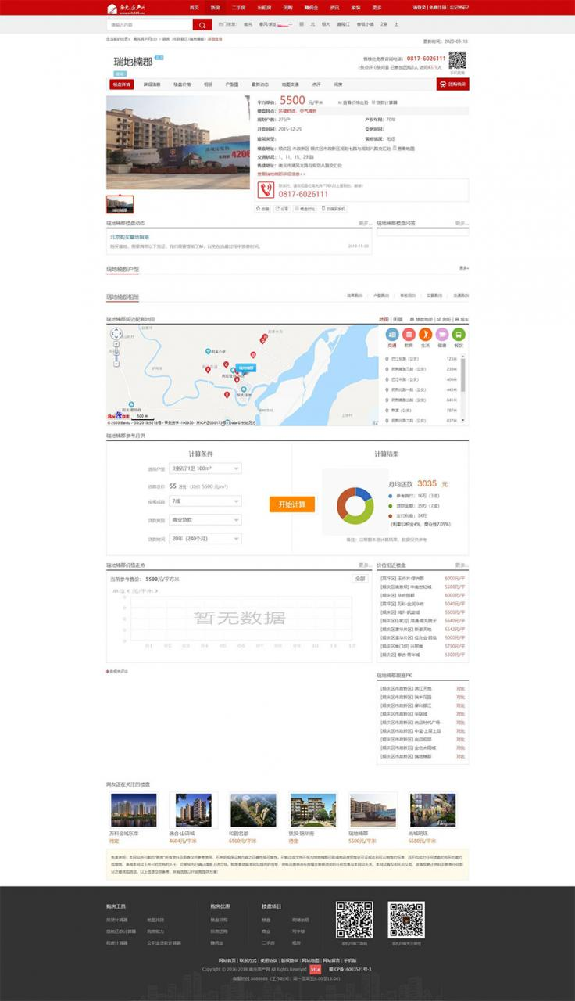Viewport: 575px width, 1001px height.
Task: Select the 生活 life map category icon
Action: click(425, 335)
